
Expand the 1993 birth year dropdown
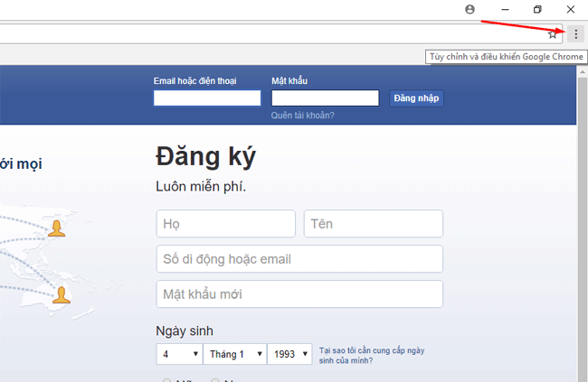tap(289, 354)
